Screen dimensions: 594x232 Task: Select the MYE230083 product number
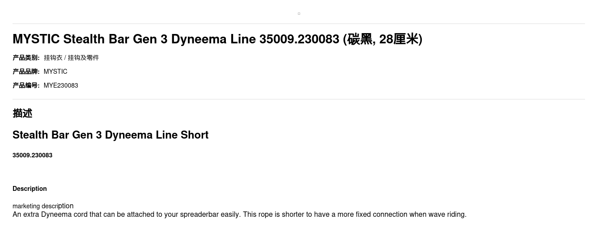click(61, 85)
